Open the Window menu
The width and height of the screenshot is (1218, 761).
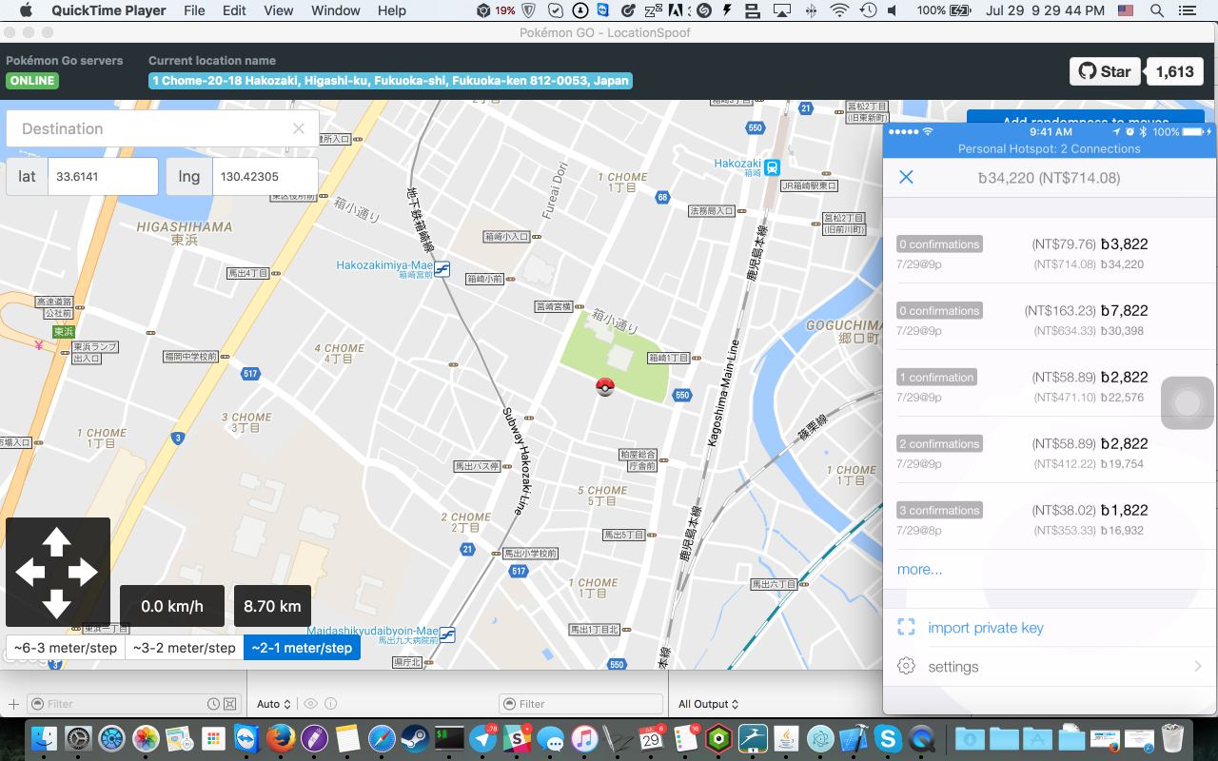(335, 10)
